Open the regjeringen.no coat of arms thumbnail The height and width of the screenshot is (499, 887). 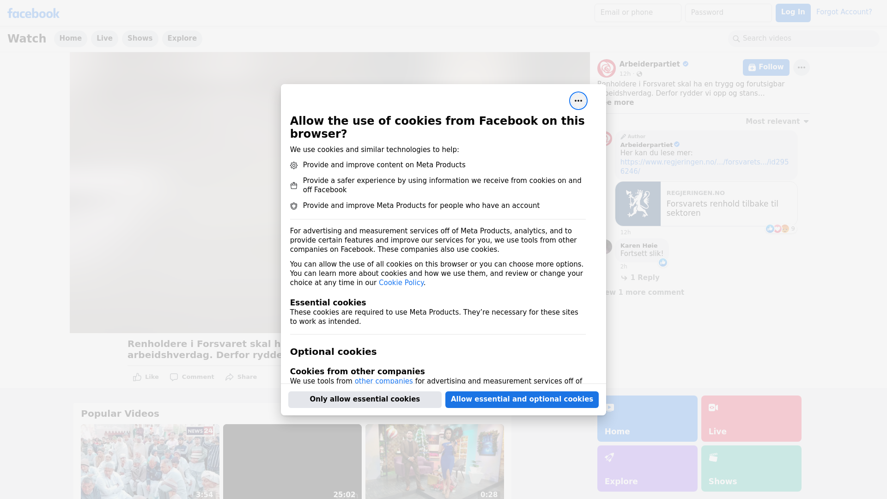pyautogui.click(x=638, y=204)
